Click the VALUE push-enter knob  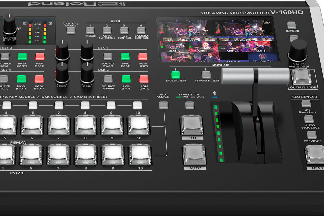coord(297,51)
